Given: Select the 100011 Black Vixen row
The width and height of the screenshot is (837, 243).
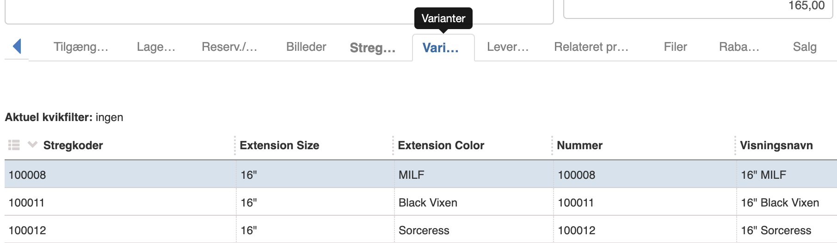Looking at the screenshot, I should 421,202.
